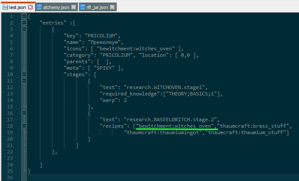This screenshot has width=299, height=181.
Task: Switch to the rift_jar.json tab
Action: 97,7
